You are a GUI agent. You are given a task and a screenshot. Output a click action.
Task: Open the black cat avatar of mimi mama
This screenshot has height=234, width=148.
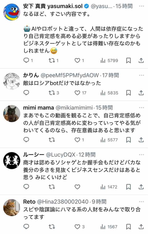point(12,113)
